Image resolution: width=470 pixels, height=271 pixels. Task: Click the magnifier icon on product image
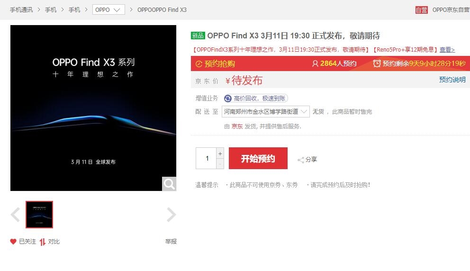(x=169, y=183)
